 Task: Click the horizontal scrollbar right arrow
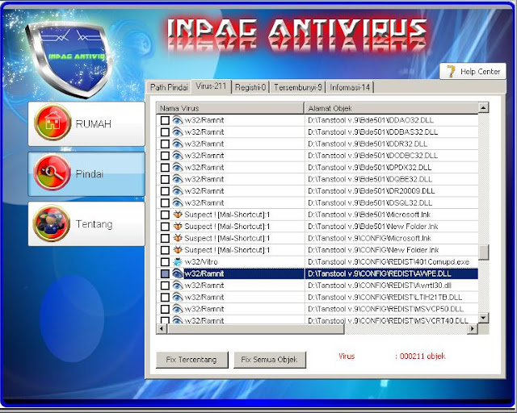click(x=473, y=328)
